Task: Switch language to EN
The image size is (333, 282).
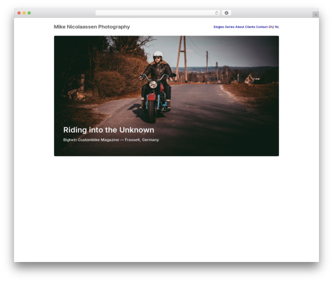Action: tap(270, 27)
